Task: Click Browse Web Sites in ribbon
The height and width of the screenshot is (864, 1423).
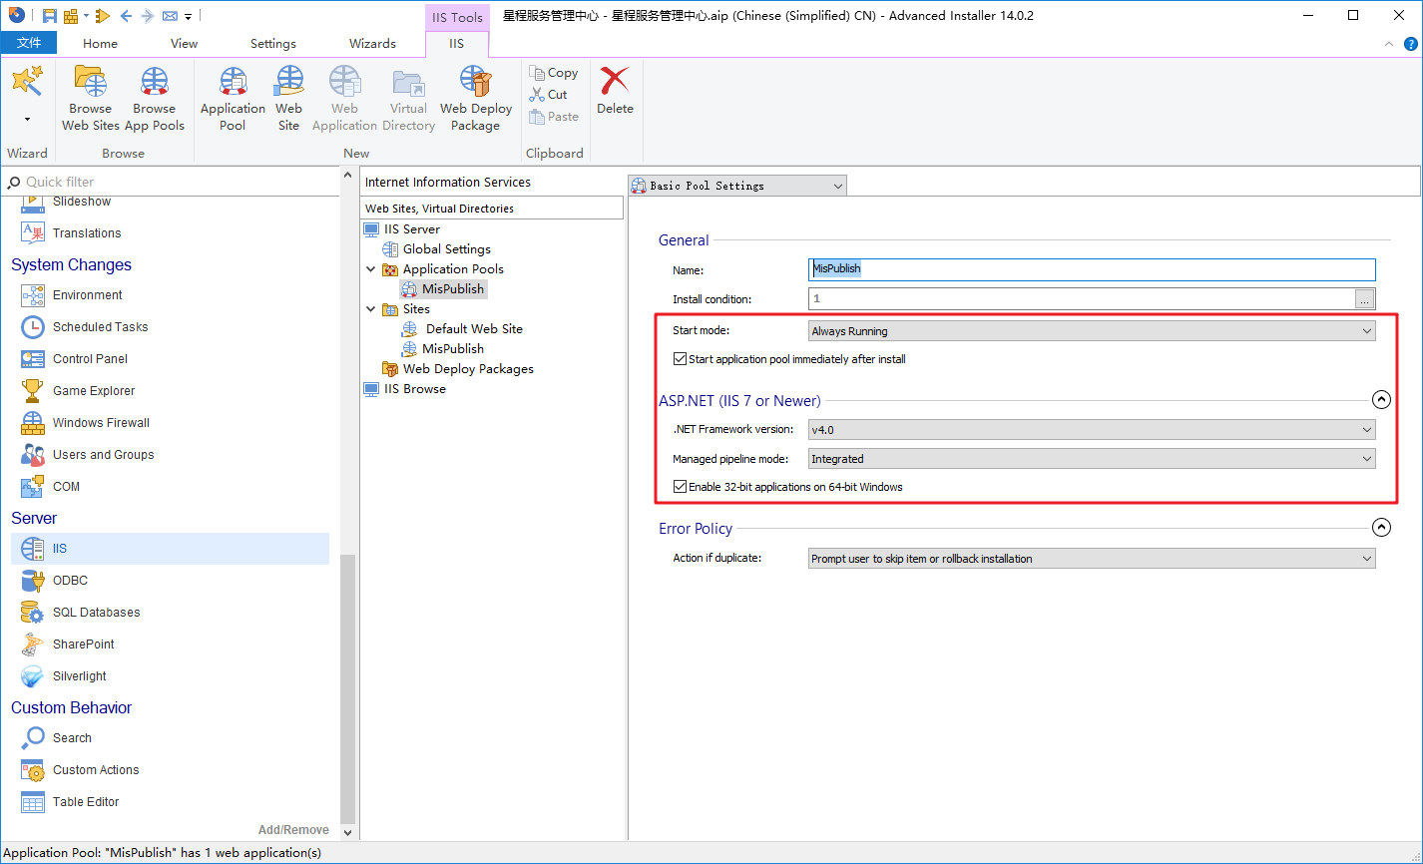Action: [x=91, y=99]
